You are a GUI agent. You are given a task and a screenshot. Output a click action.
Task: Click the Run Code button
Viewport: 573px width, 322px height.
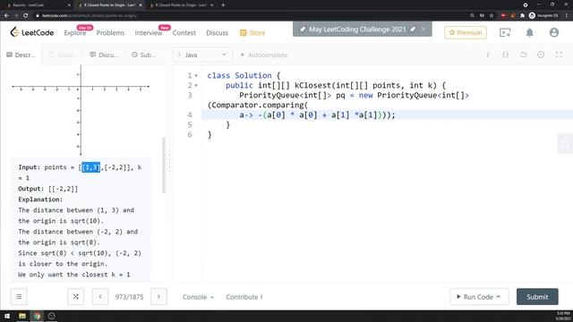point(479,296)
